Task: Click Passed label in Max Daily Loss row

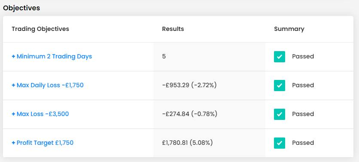Action: pyautogui.click(x=303, y=85)
